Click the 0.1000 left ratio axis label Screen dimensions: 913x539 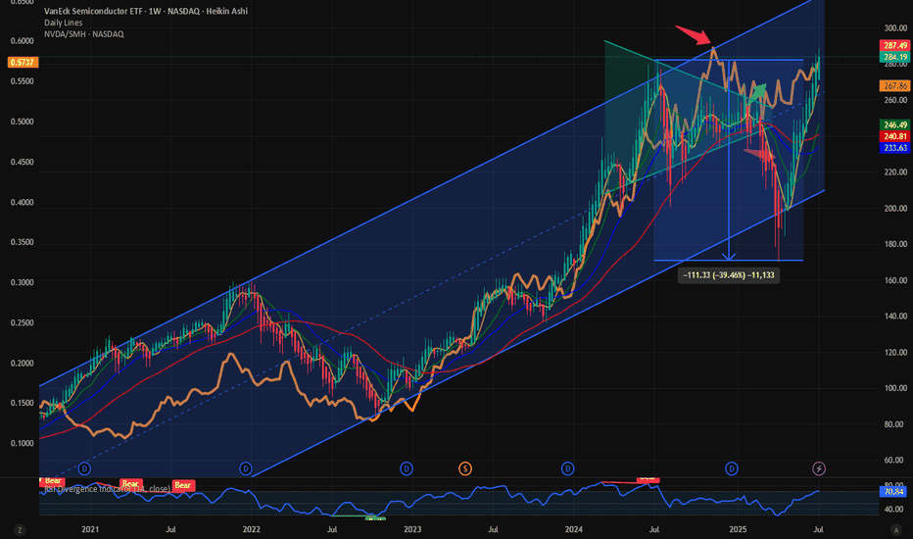(x=23, y=443)
